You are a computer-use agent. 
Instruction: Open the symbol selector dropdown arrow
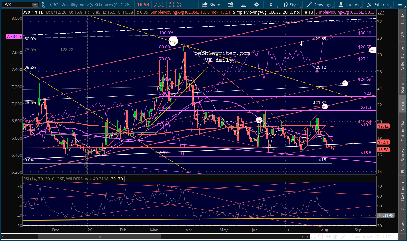[x=35, y=5]
